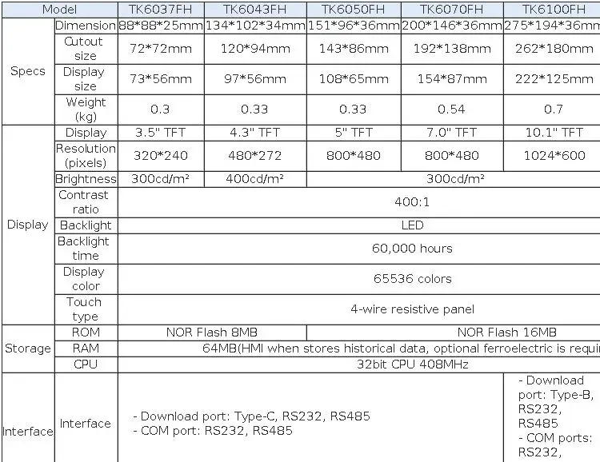
Task: Select dimension value 151*96*36mm
Action: click(354, 26)
